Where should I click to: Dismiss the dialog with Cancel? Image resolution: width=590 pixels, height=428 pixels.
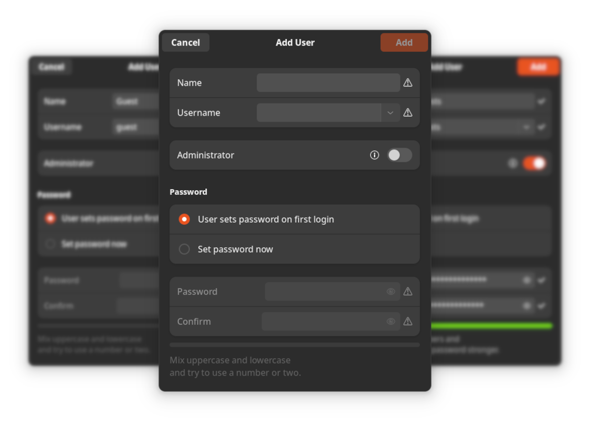[x=185, y=42]
